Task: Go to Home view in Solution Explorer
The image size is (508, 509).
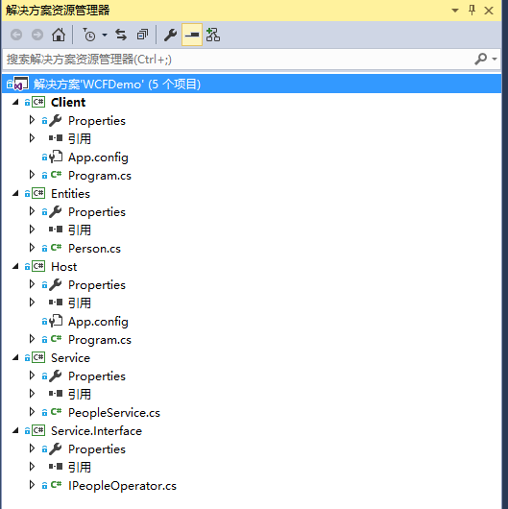Action: click(59, 35)
